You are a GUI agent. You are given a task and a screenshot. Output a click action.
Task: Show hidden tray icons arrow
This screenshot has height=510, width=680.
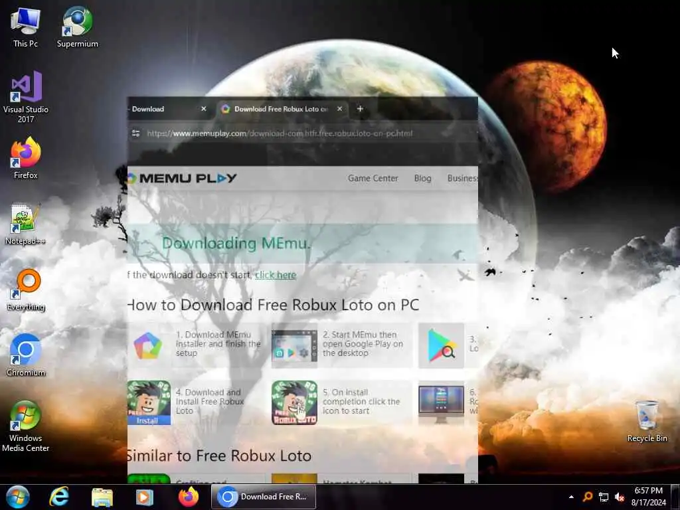tap(571, 497)
